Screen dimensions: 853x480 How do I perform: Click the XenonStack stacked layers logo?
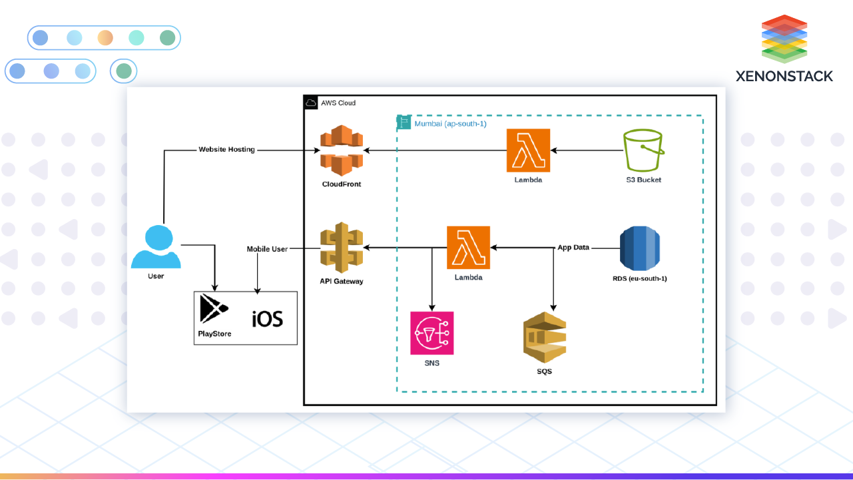(x=784, y=39)
